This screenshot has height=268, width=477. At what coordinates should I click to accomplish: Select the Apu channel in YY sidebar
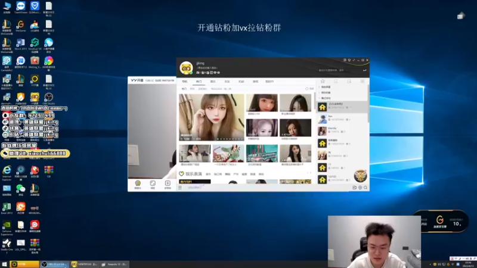(342, 119)
